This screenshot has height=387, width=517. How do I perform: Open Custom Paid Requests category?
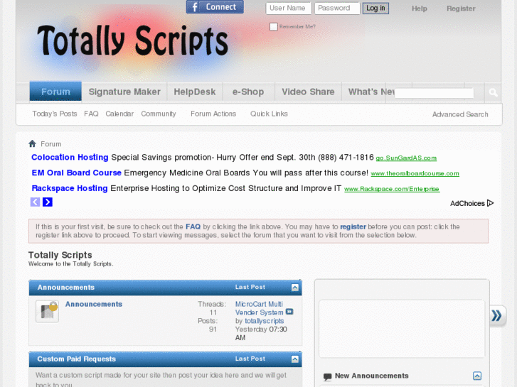(77, 359)
